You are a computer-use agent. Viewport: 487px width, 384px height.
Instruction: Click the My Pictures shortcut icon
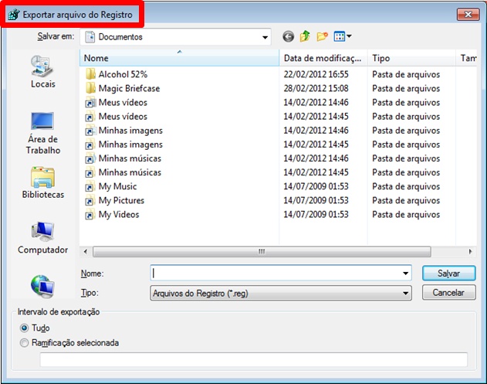[90, 201]
